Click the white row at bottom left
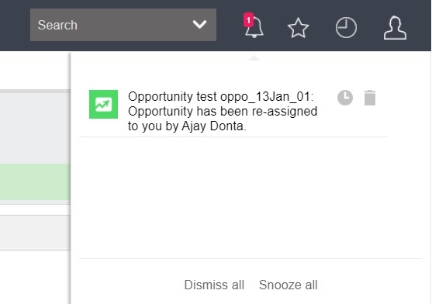Screen dimensions: 432x304 tap(35, 277)
